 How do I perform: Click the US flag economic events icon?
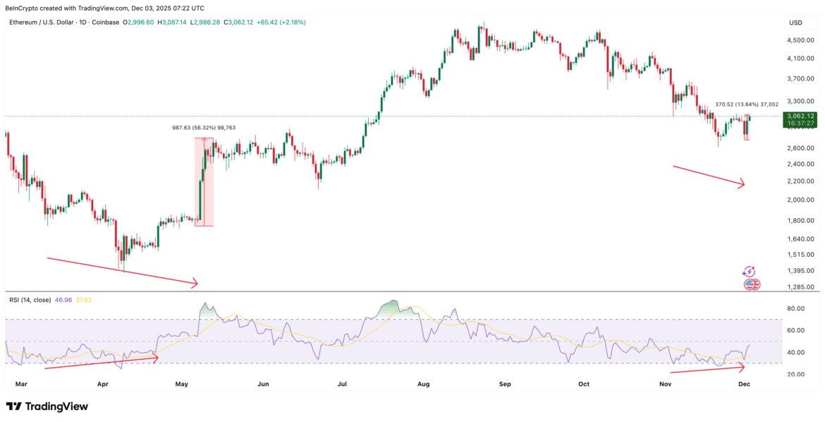(x=752, y=284)
